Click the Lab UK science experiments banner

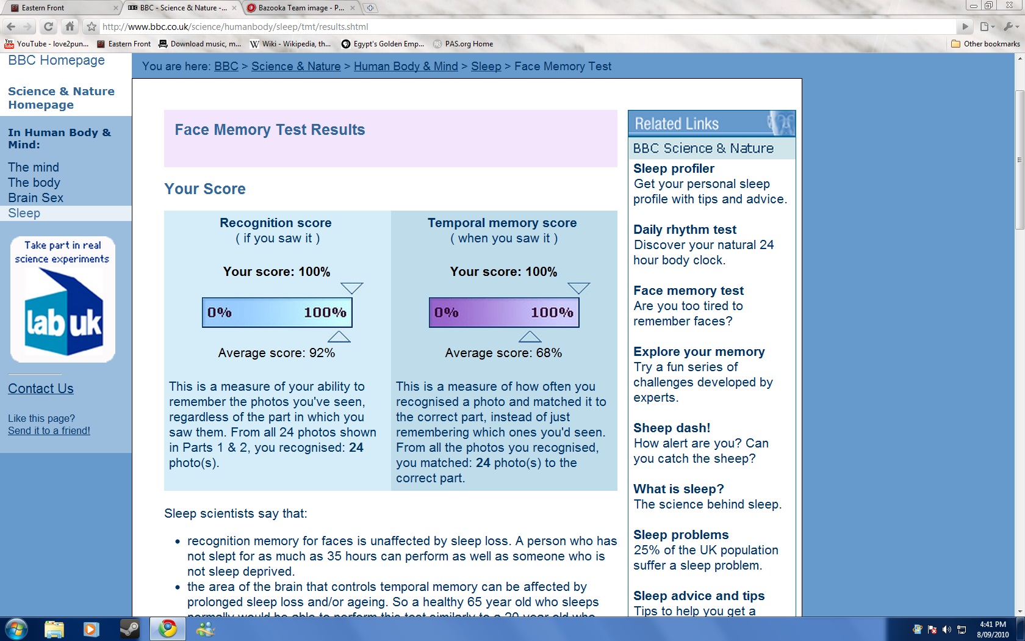point(63,299)
